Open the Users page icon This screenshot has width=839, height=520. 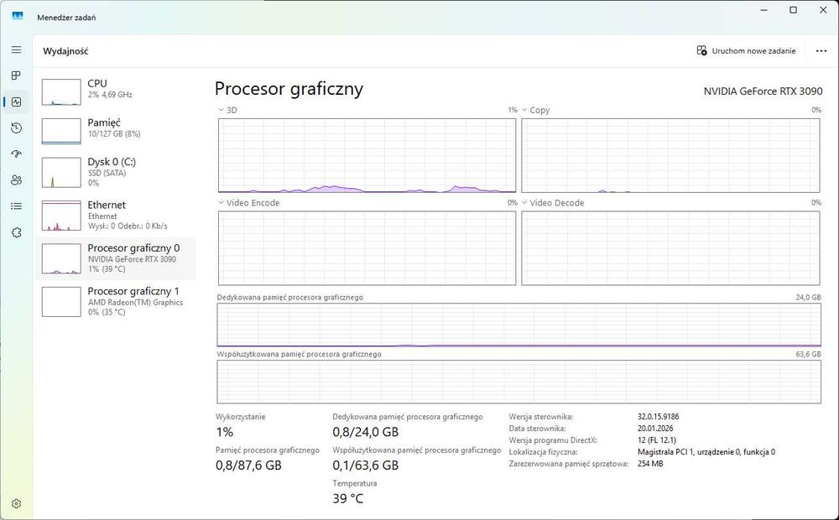click(17, 180)
